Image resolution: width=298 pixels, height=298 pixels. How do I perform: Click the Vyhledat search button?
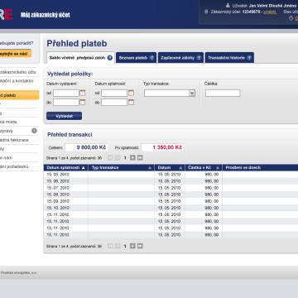[x=64, y=116]
